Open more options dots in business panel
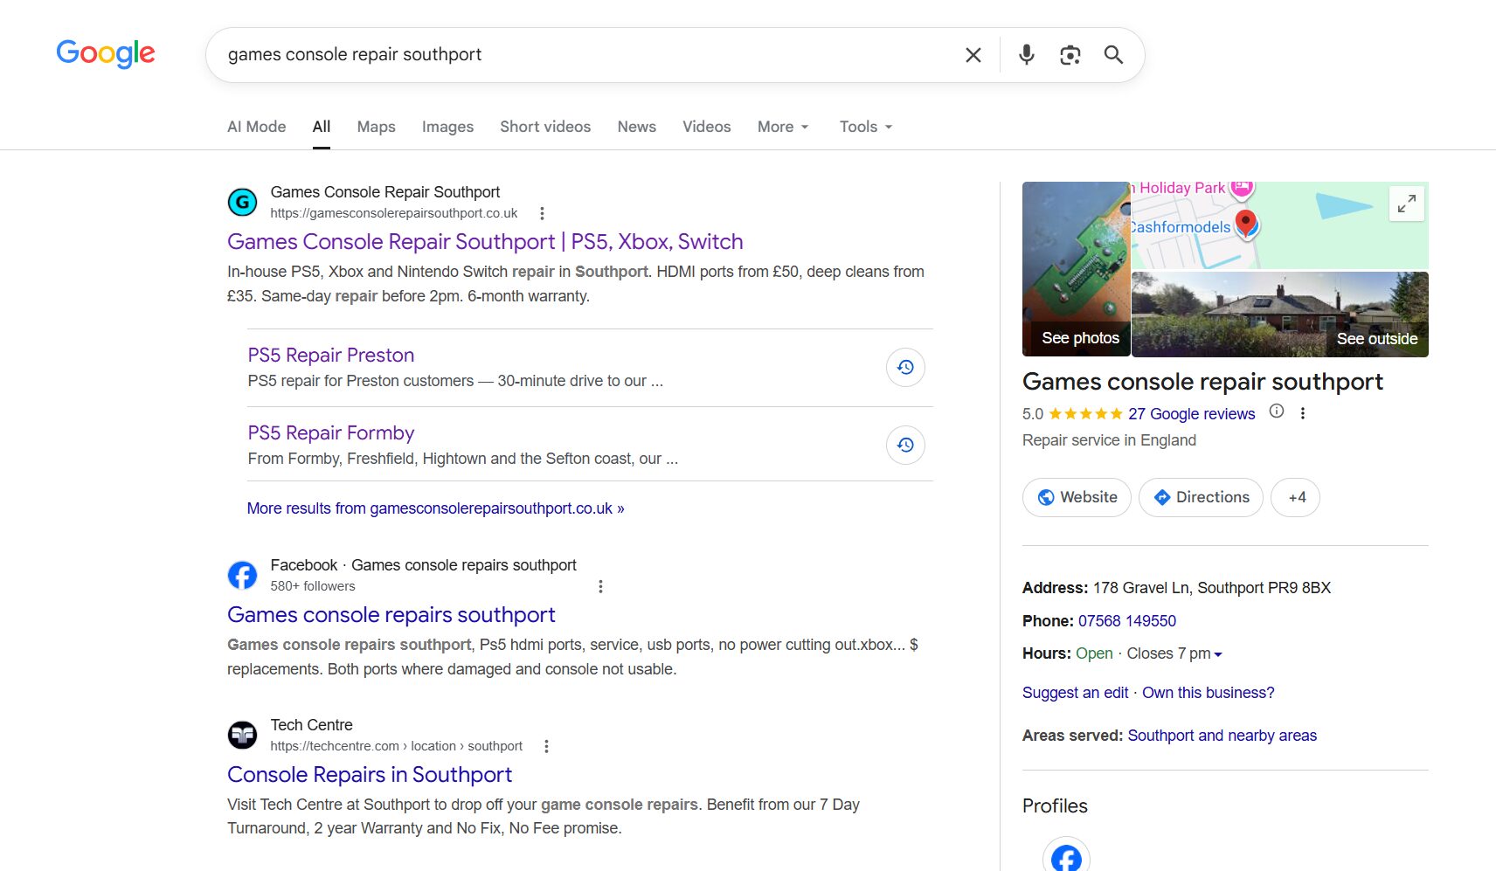This screenshot has width=1496, height=871. coord(1302,413)
